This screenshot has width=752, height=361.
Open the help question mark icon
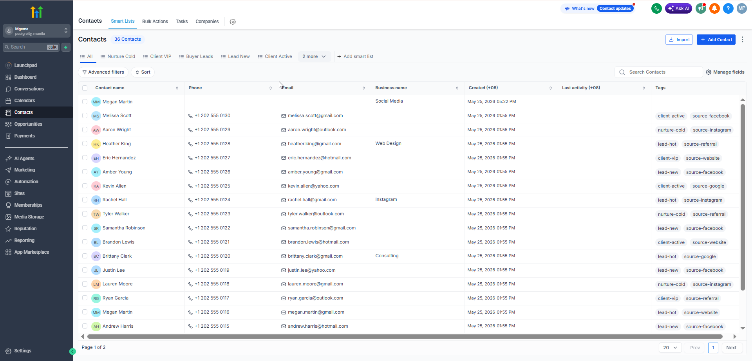coord(728,8)
